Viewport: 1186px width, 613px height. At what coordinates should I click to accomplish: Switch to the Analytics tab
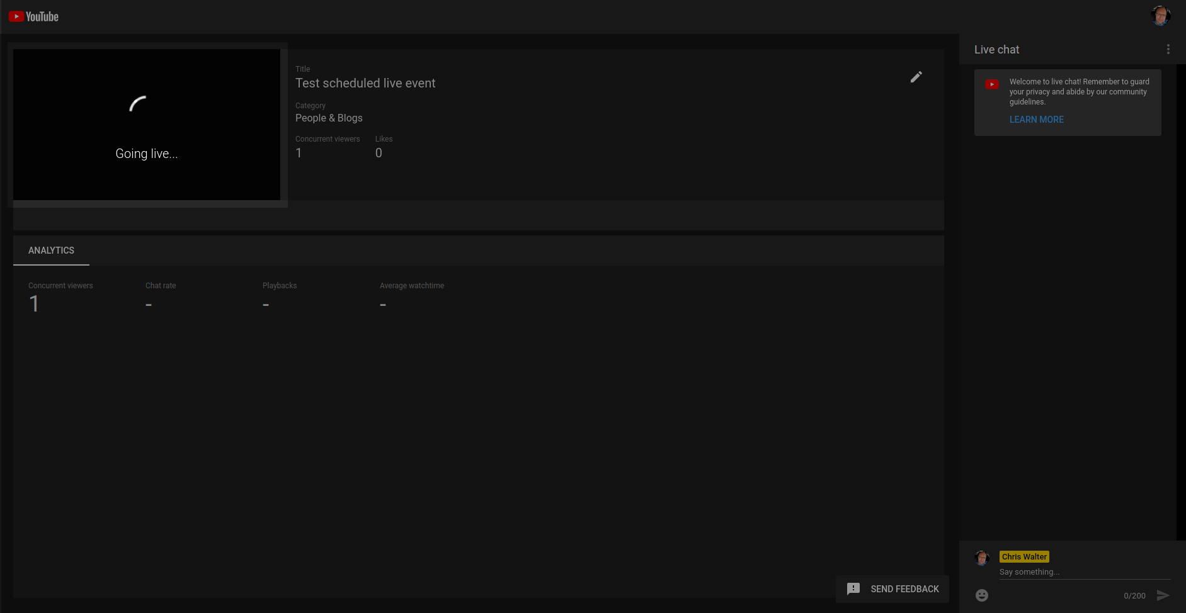pos(51,250)
